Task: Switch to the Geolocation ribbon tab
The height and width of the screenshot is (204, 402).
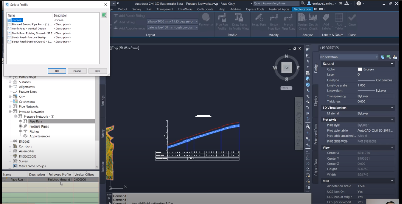Action: 302,9
